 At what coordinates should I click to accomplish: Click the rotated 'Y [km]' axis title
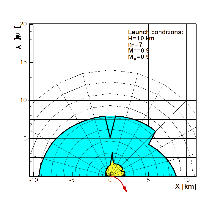(18, 37)
